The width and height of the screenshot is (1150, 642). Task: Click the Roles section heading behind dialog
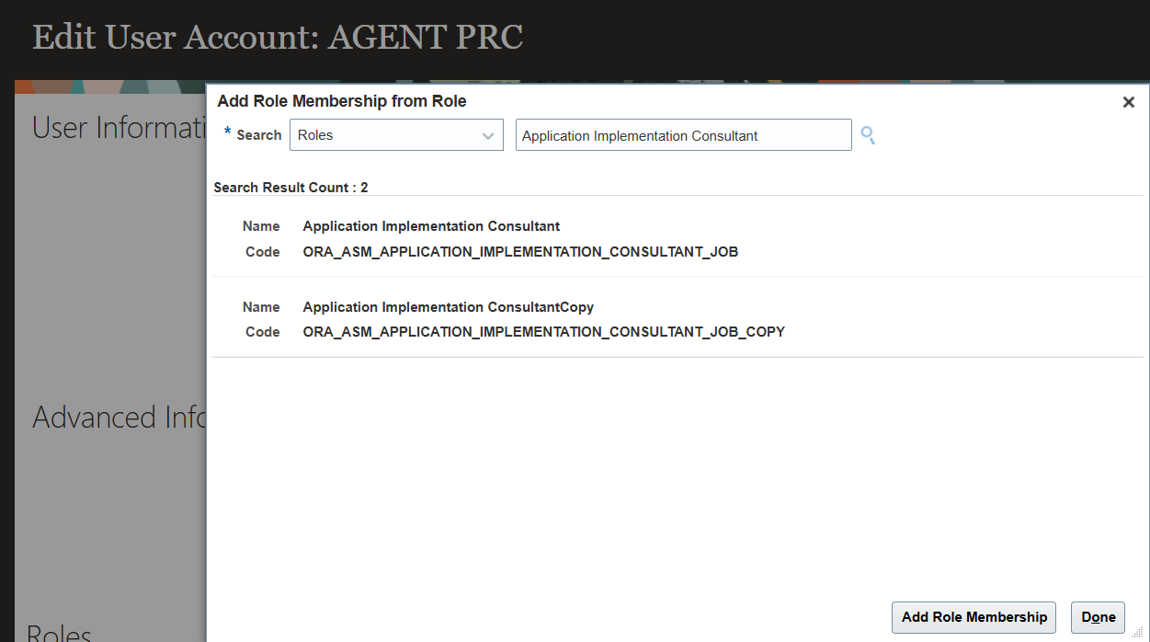click(59, 633)
